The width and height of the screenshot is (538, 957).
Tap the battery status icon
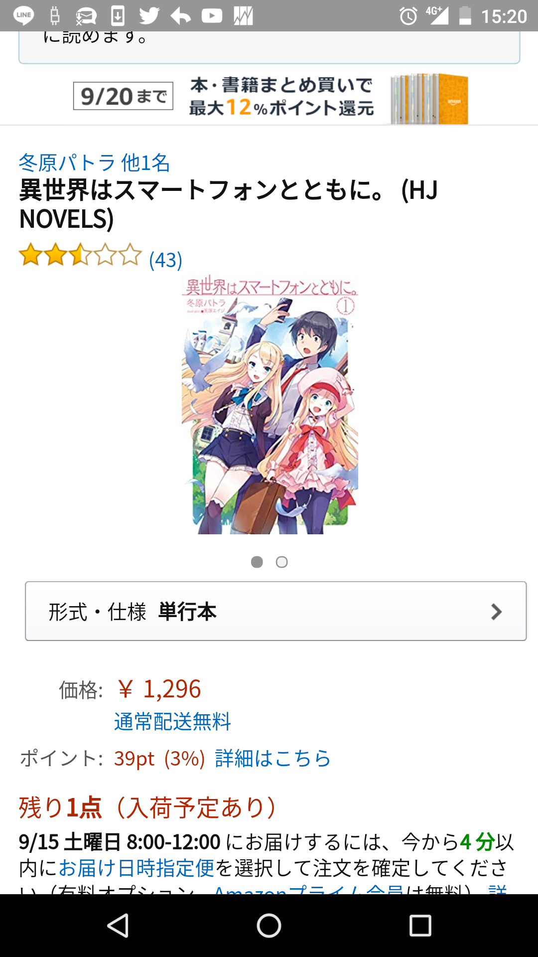point(465,15)
